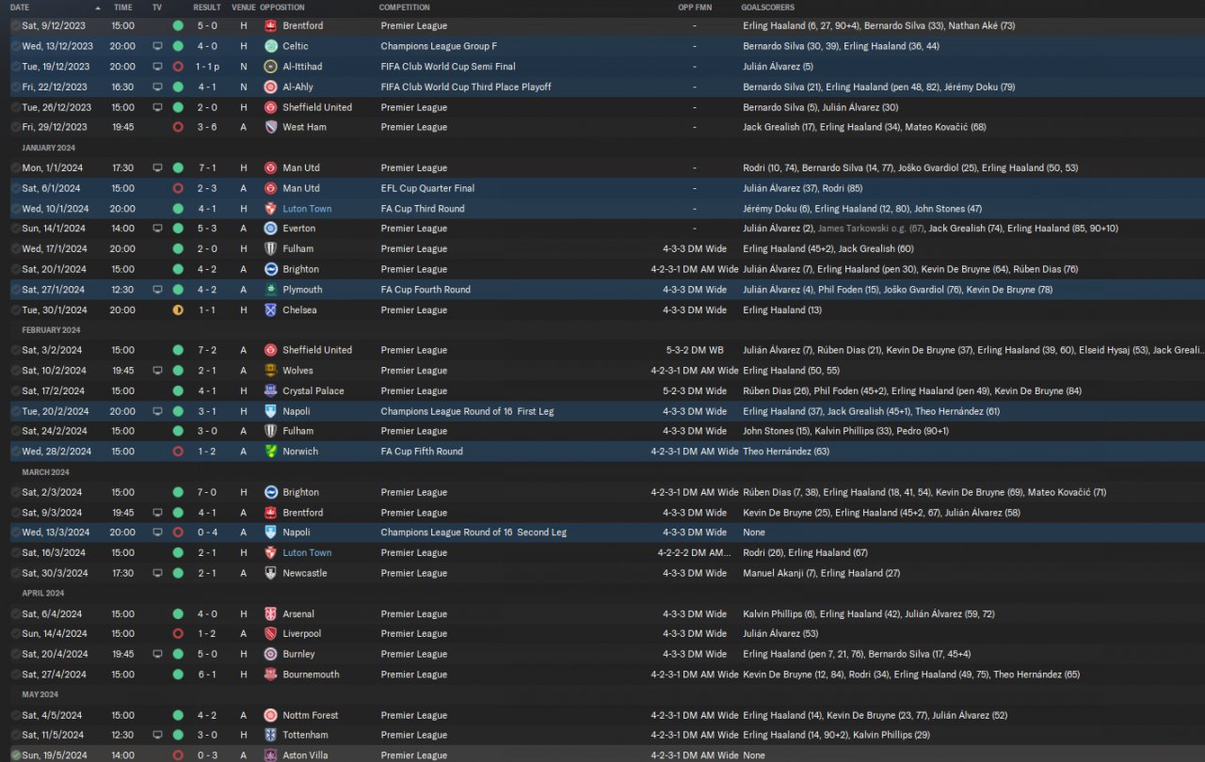Screen dimensions: 1205x762
Task: Select 'EFL Cup Quarter Final' competition cell
Action: (x=427, y=188)
